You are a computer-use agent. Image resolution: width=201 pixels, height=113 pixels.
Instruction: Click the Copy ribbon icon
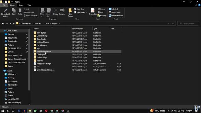click(14, 12)
